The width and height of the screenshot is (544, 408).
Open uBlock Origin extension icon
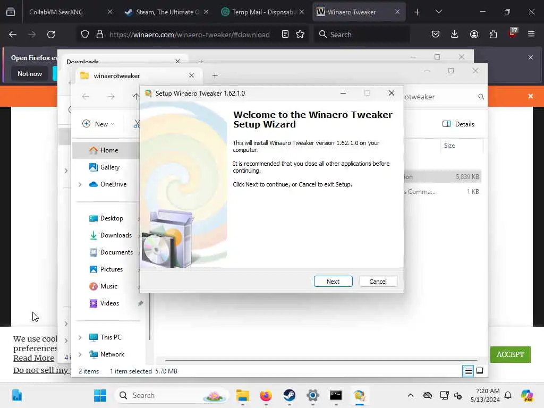tap(513, 33)
